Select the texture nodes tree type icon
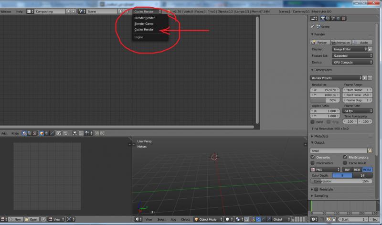Image resolution: width=382 pixels, height=225 pixels. point(34,133)
